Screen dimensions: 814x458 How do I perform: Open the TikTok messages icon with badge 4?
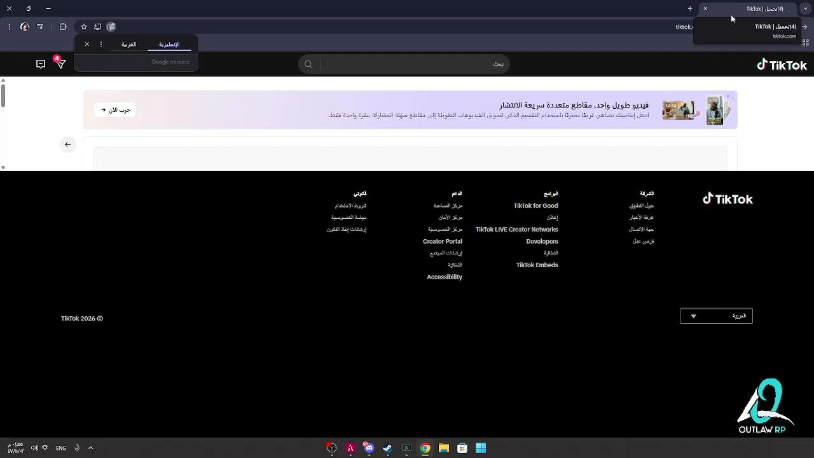coord(60,63)
